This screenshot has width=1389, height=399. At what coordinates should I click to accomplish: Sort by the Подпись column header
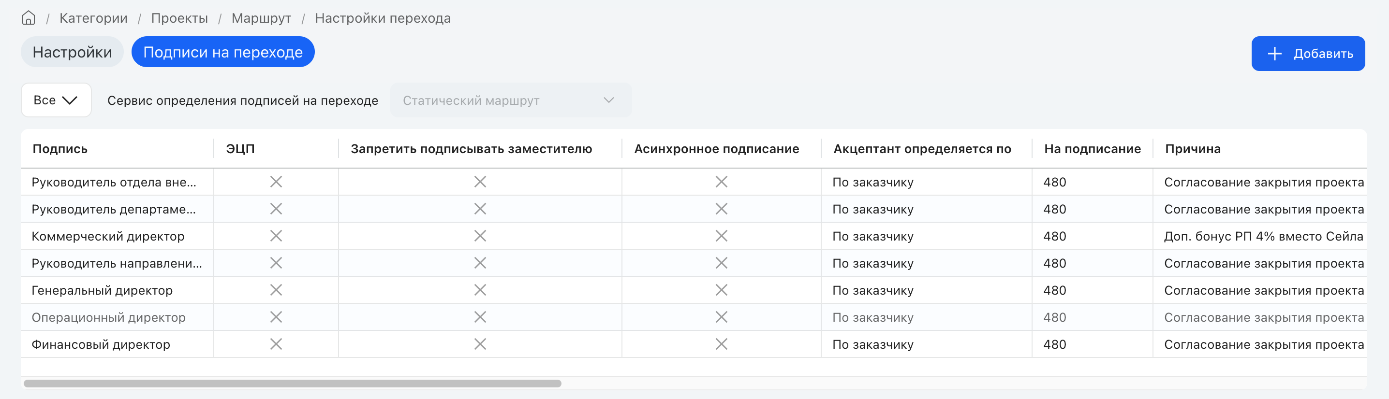coord(60,149)
